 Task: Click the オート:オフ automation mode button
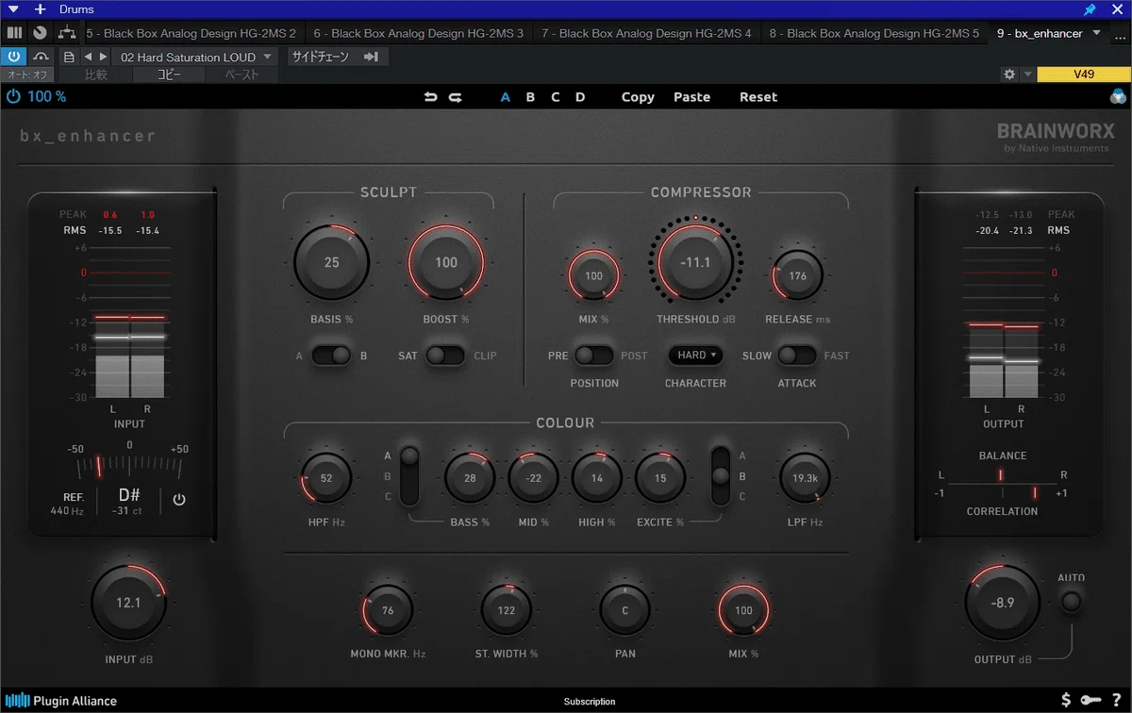[x=27, y=74]
